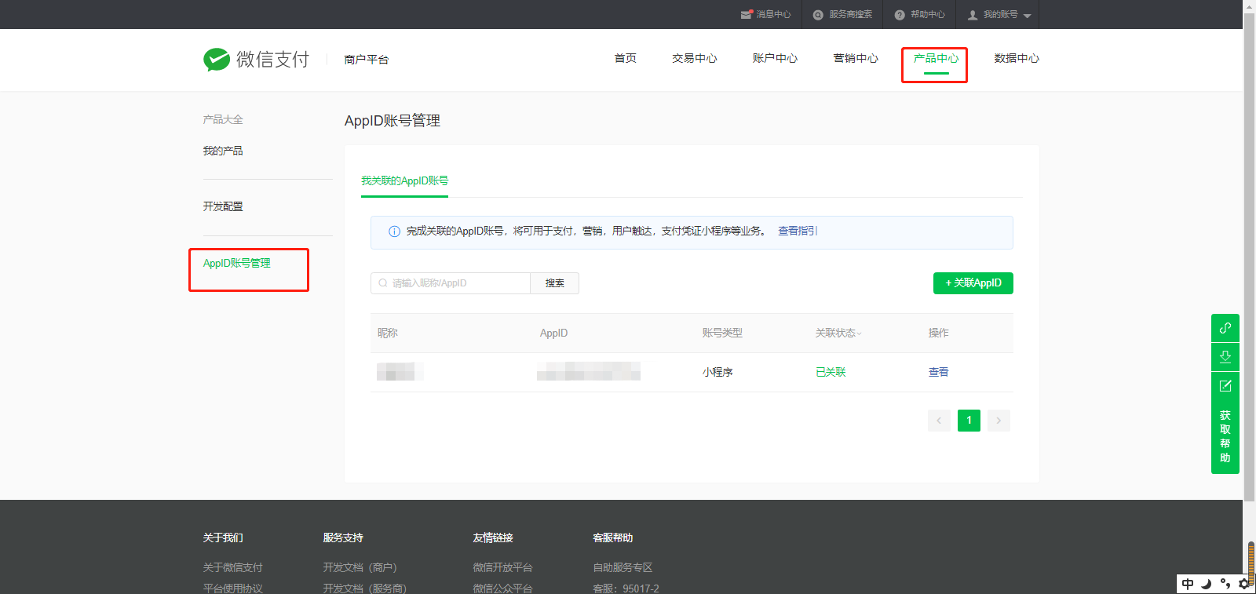Open 微信公众平台 footer link
Image resolution: width=1256 pixels, height=594 pixels.
(x=502, y=589)
